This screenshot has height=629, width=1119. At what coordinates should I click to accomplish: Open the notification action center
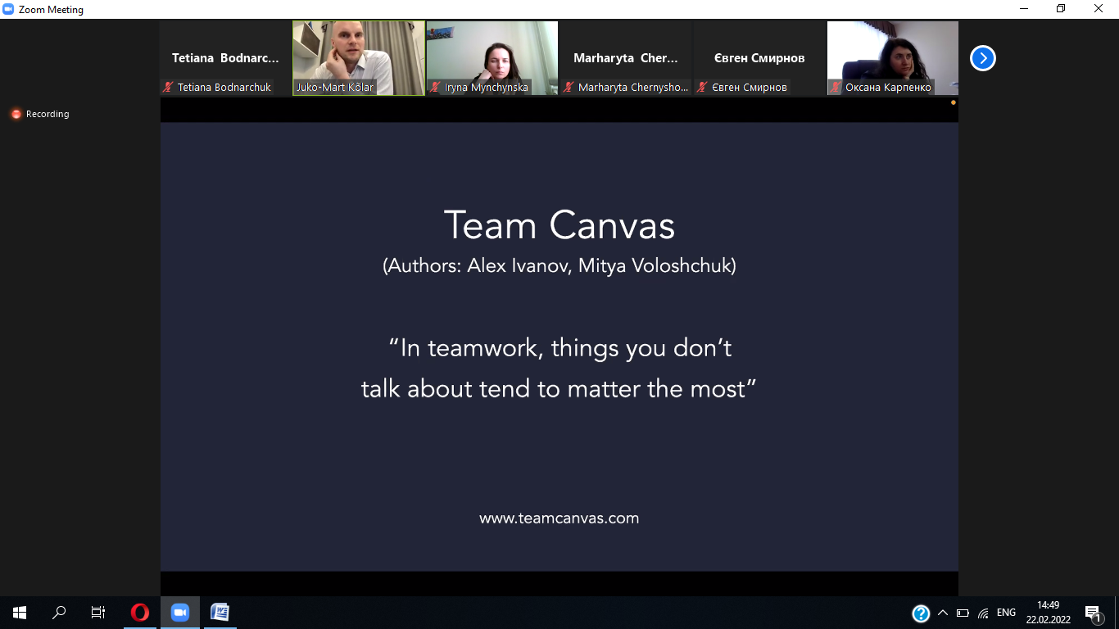point(1093,613)
